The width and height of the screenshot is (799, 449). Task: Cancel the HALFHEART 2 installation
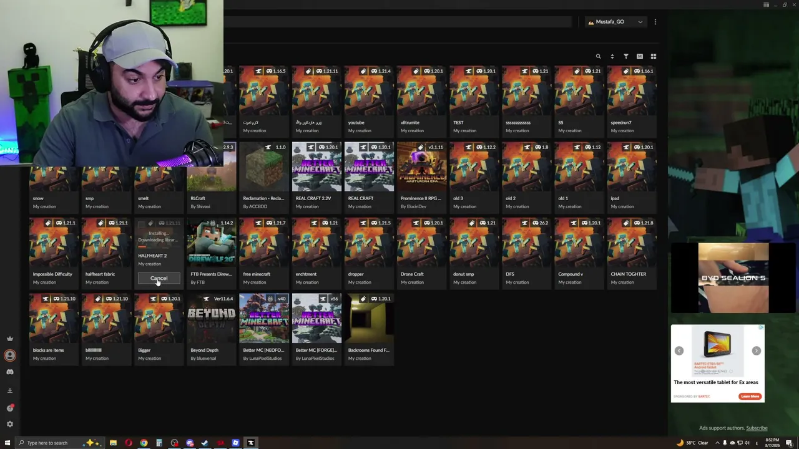tap(159, 279)
